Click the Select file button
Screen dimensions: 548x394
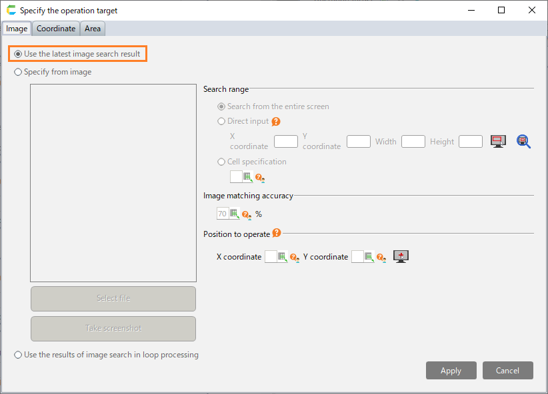[113, 299]
